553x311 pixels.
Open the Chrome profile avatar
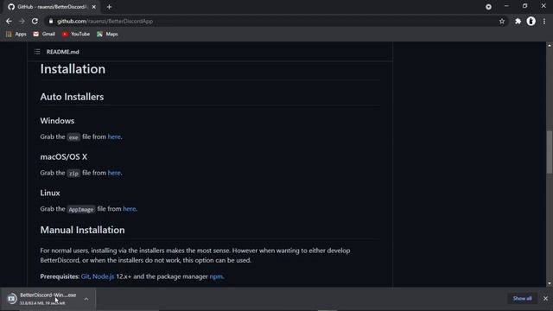tap(531, 21)
